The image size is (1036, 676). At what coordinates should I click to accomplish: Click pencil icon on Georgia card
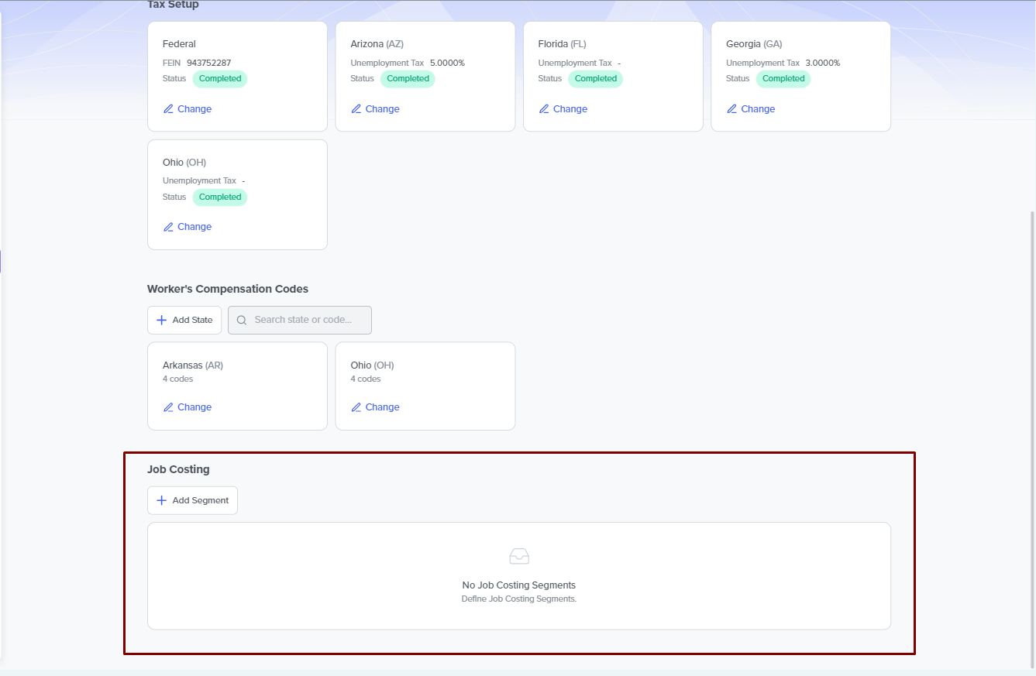point(731,109)
